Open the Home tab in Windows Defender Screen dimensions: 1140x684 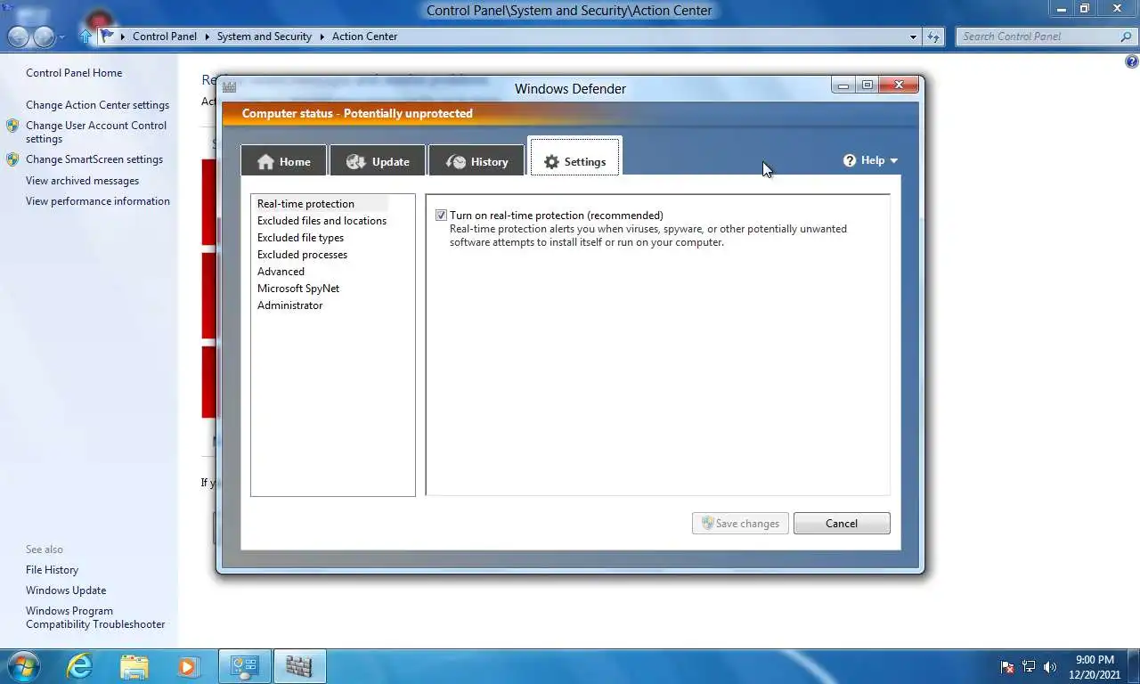click(x=284, y=161)
